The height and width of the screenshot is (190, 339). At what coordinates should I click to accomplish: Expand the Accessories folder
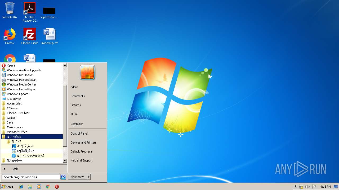(32, 103)
